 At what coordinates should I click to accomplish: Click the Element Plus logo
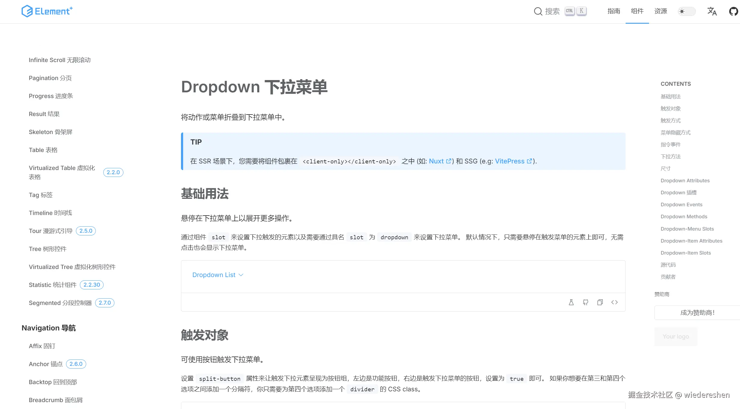click(47, 11)
